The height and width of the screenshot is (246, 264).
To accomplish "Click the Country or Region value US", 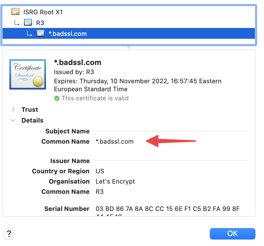I will click(100, 171).
